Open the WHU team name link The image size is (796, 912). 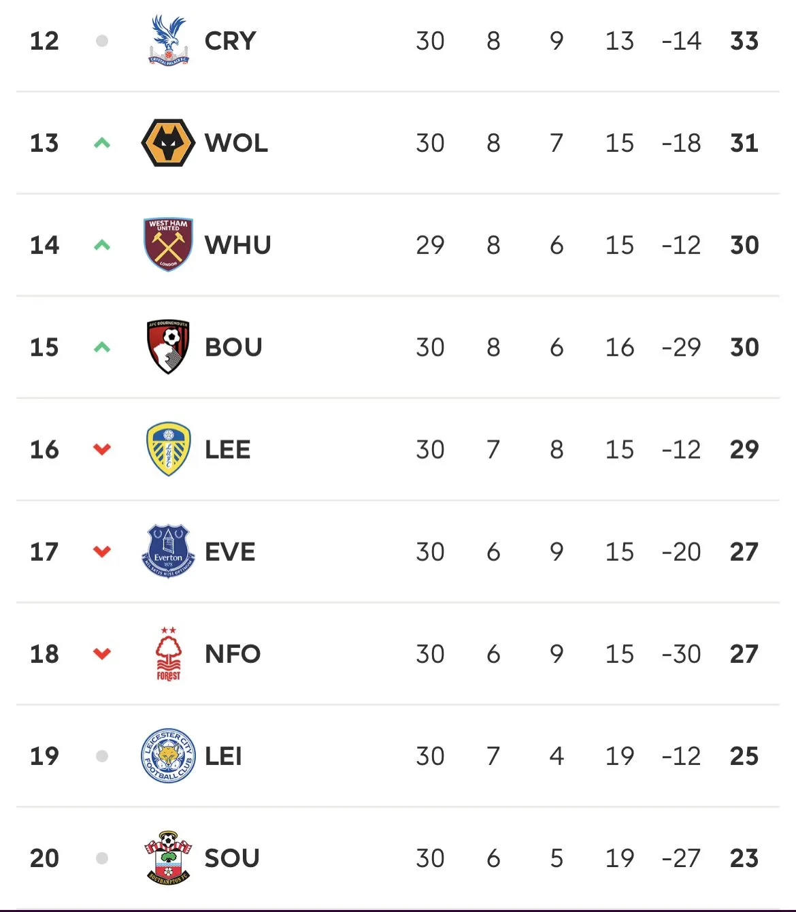(237, 245)
